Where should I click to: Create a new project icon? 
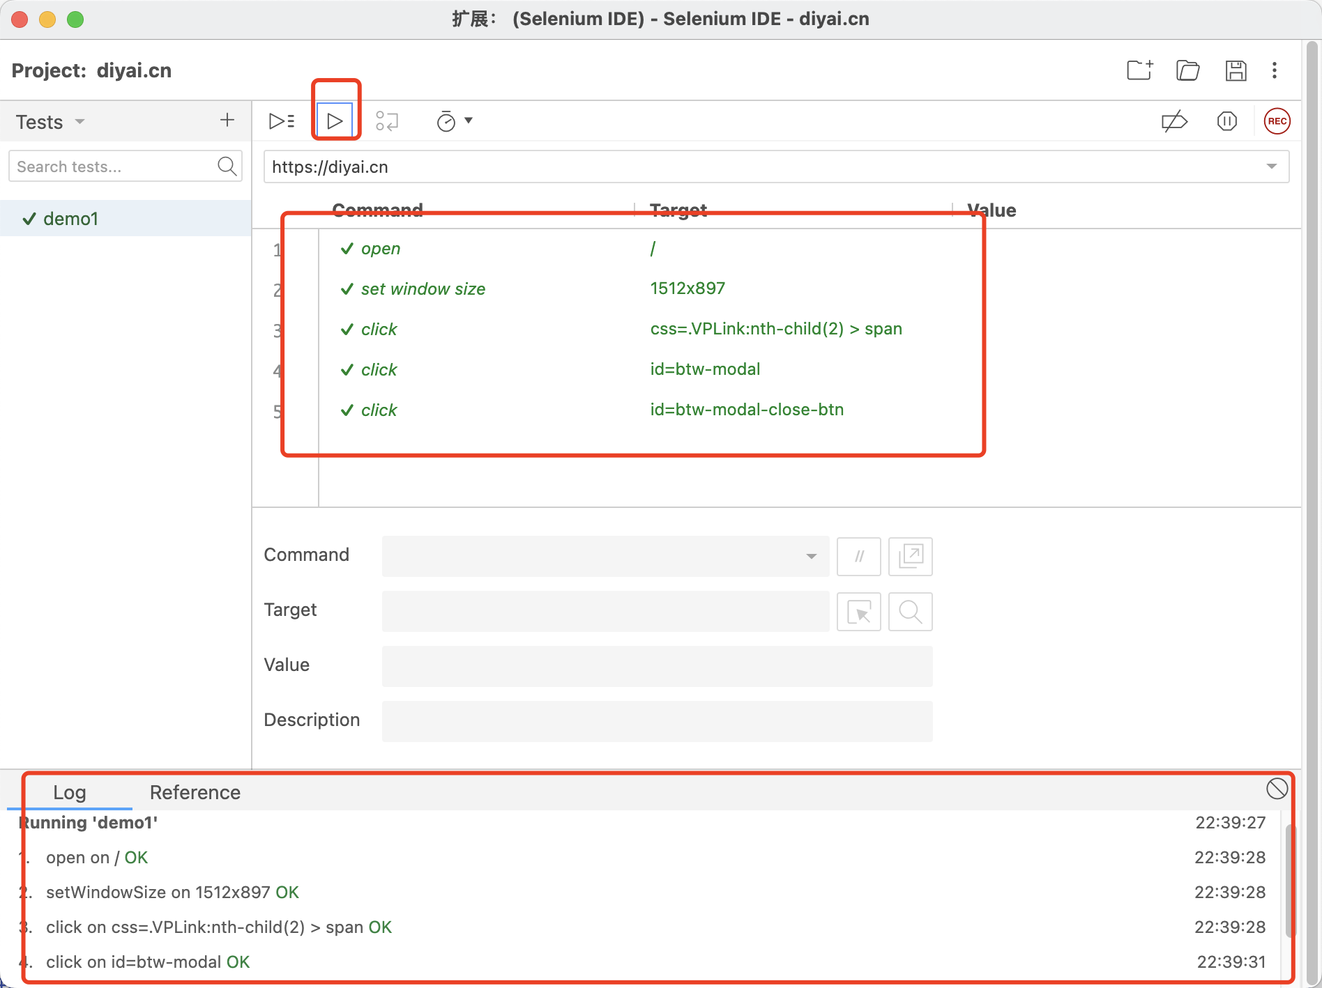(1140, 70)
